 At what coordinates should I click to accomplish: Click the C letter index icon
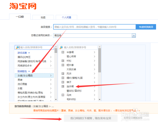click(63, 61)
